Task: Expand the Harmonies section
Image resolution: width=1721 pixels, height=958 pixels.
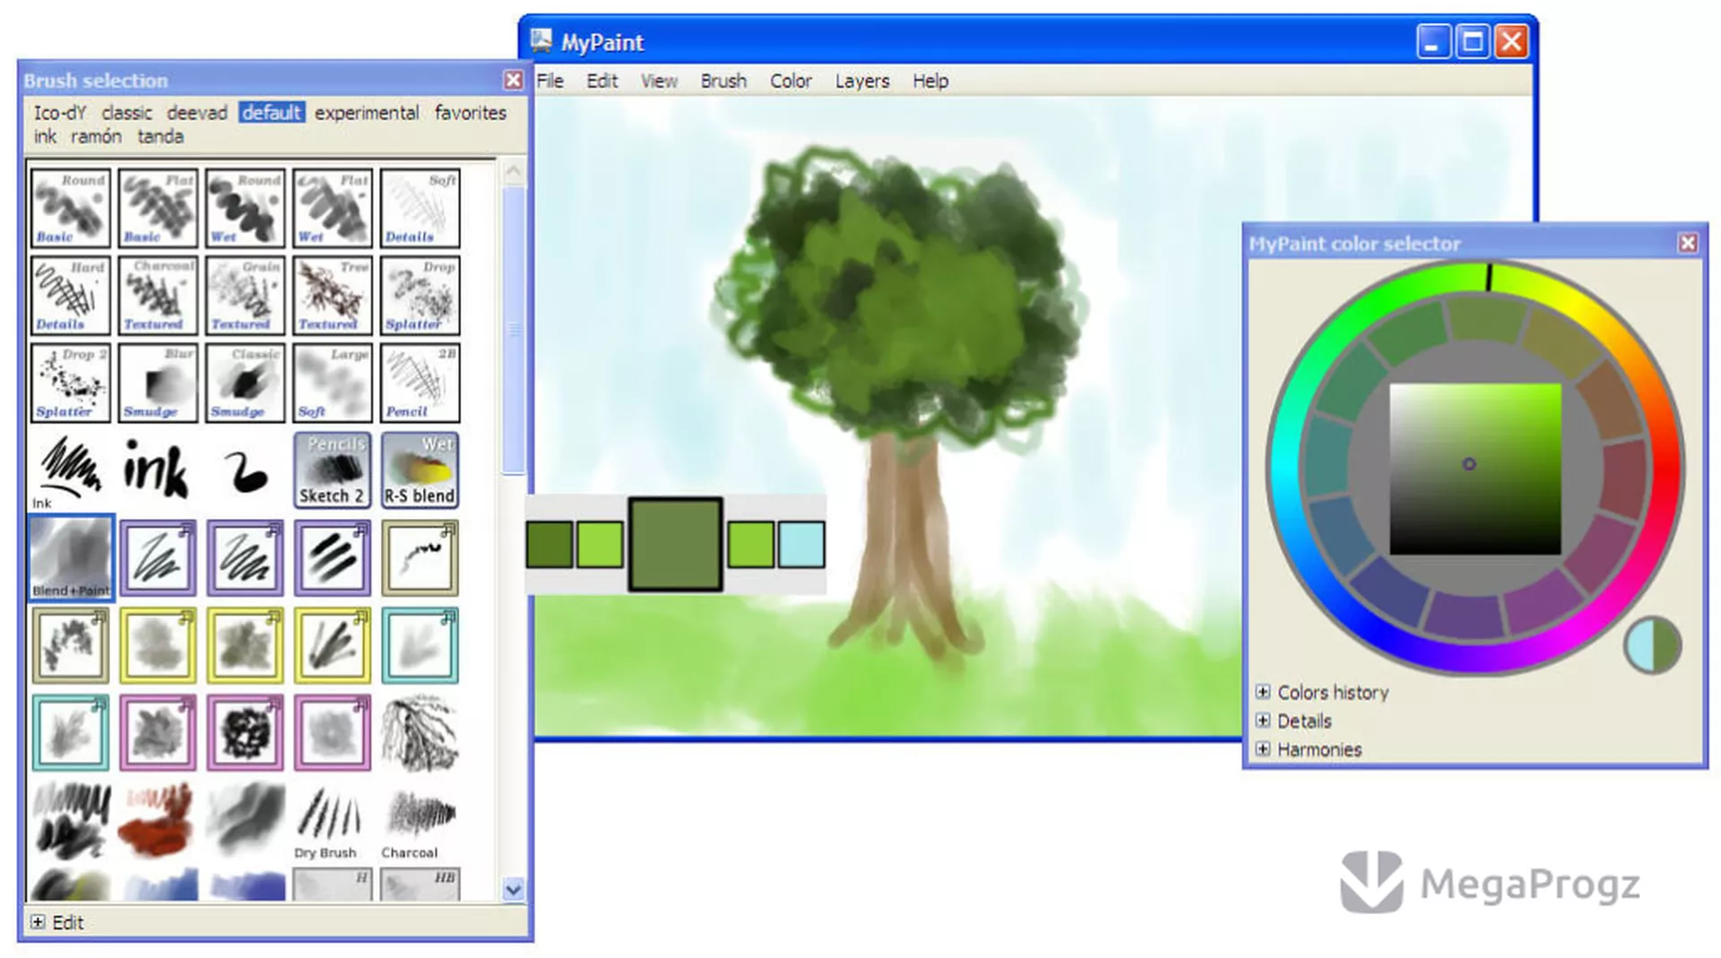Action: [1263, 749]
